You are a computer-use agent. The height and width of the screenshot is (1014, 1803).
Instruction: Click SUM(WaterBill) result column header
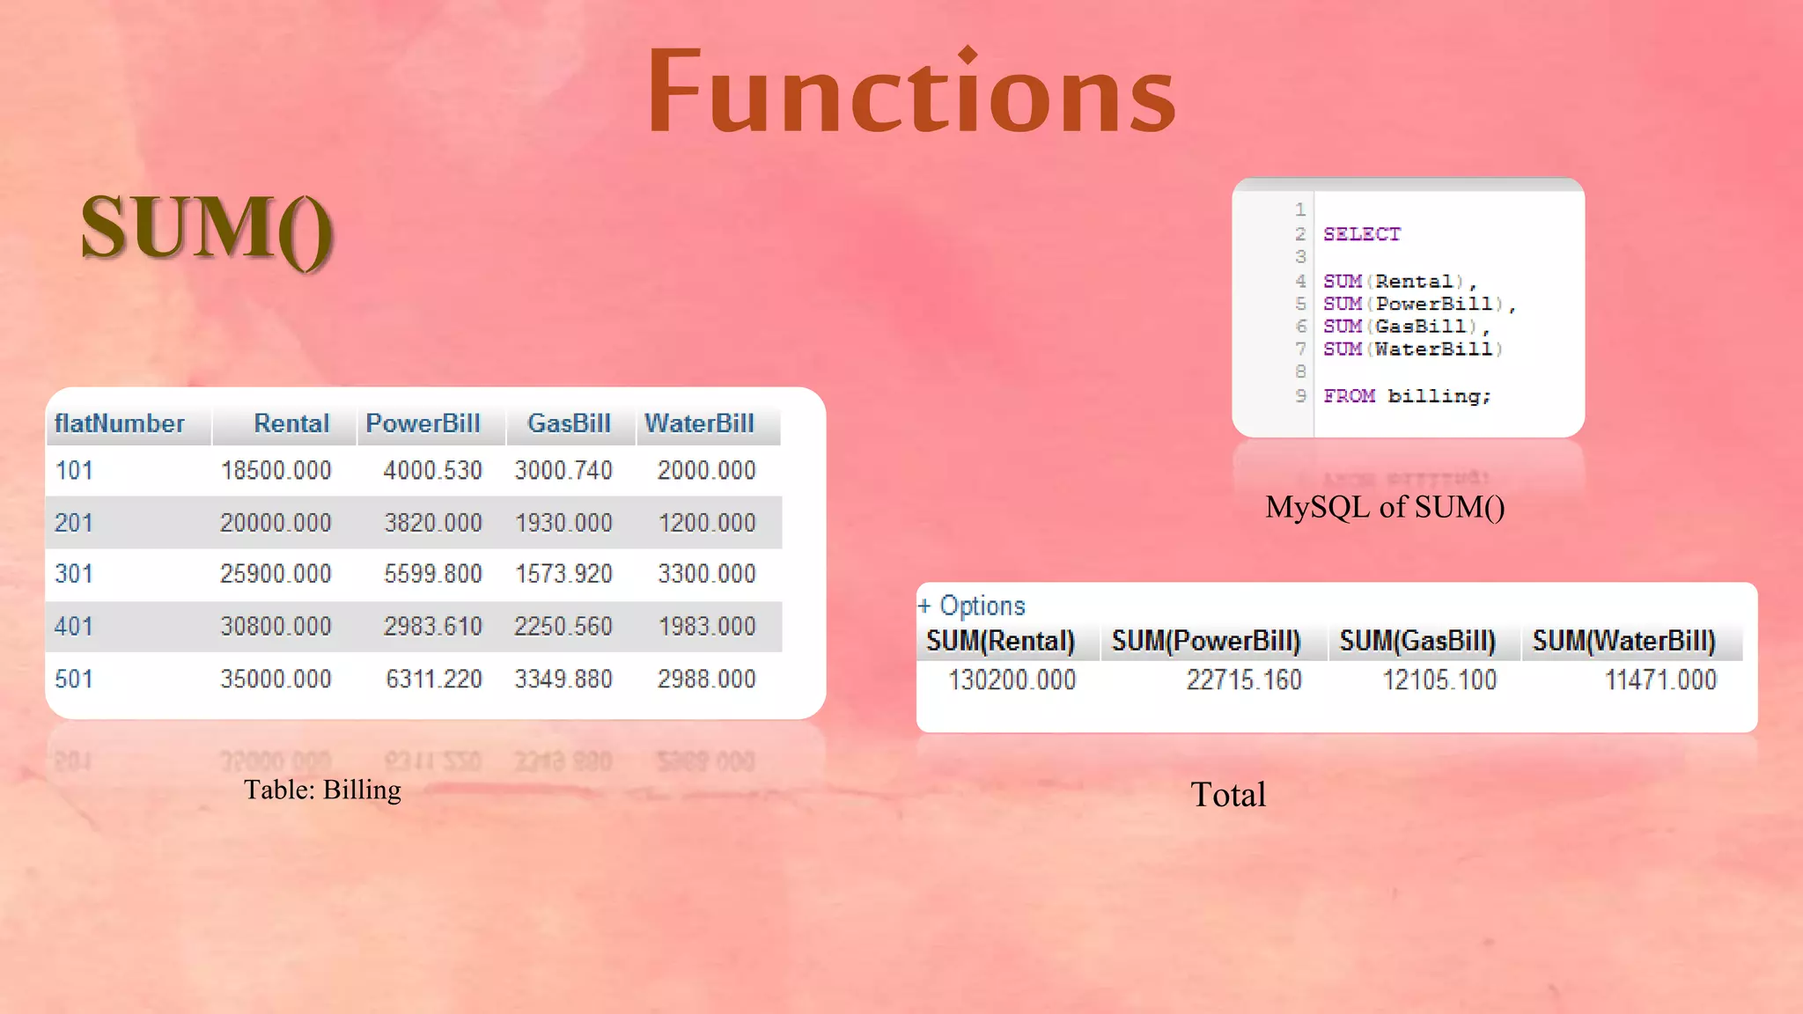pyautogui.click(x=1623, y=642)
